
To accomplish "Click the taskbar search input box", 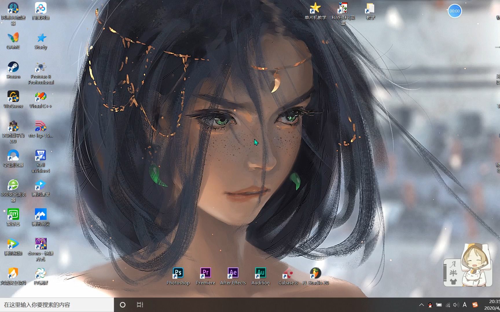I will pos(57,305).
